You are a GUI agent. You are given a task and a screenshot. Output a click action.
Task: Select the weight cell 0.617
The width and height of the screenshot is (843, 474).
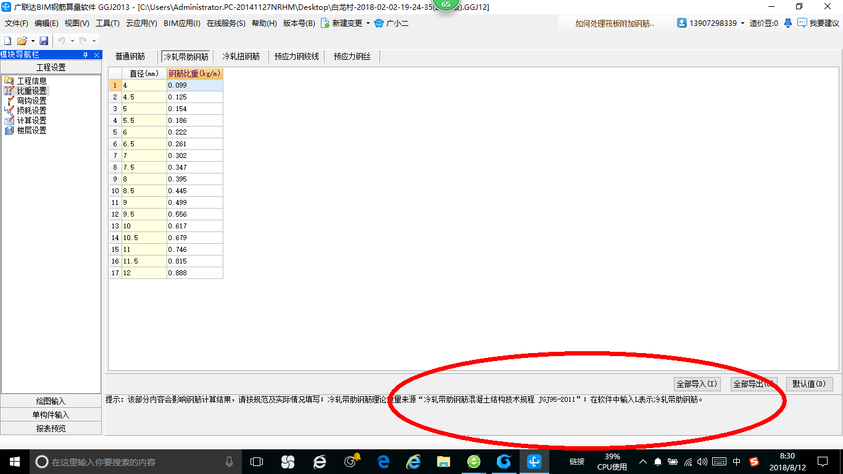pos(195,226)
